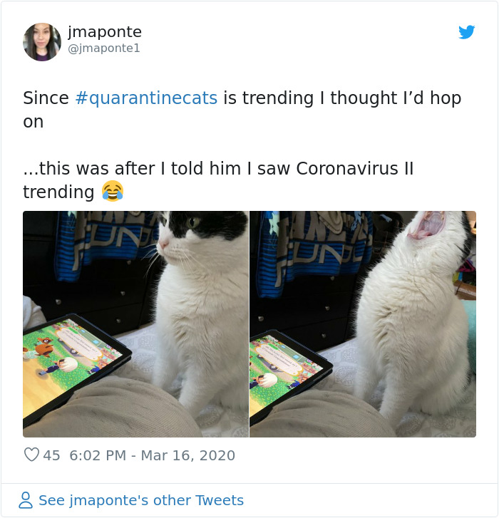
Task: Open the #quarantinecats hashtag
Action: [x=146, y=98]
